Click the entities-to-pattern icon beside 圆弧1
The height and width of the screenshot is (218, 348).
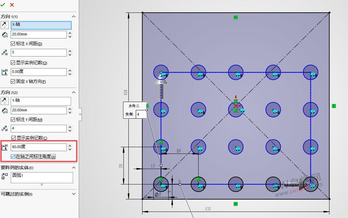[4, 177]
